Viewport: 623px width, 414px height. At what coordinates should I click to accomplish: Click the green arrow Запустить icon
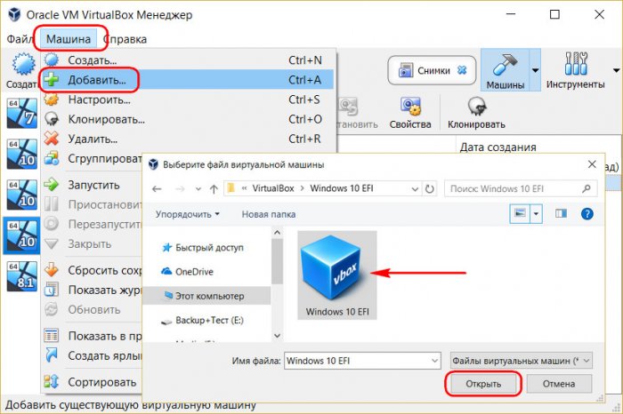pos(52,185)
